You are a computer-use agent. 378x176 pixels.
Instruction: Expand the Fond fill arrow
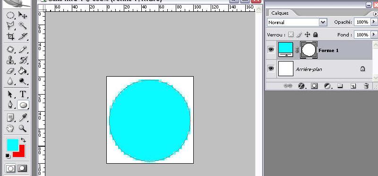point(374,35)
